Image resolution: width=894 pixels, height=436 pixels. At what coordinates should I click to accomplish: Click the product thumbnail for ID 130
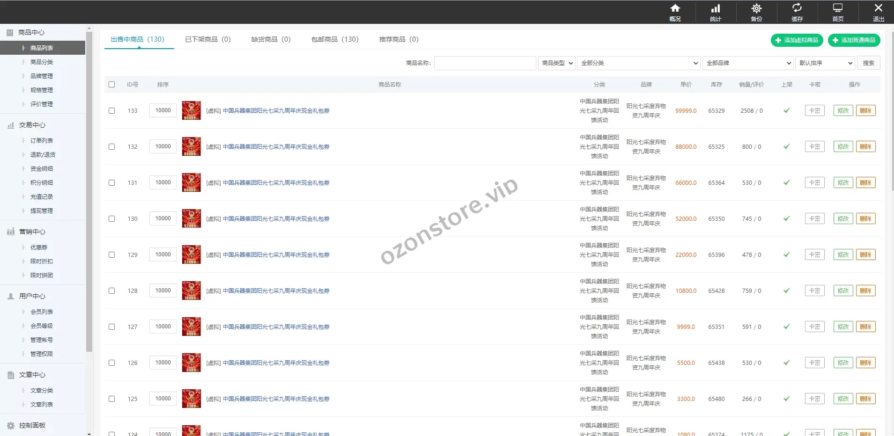pyautogui.click(x=191, y=218)
